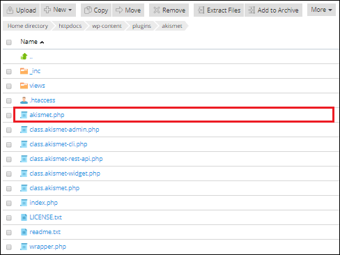
Task: Go up via the '..' link
Action: (x=31, y=57)
